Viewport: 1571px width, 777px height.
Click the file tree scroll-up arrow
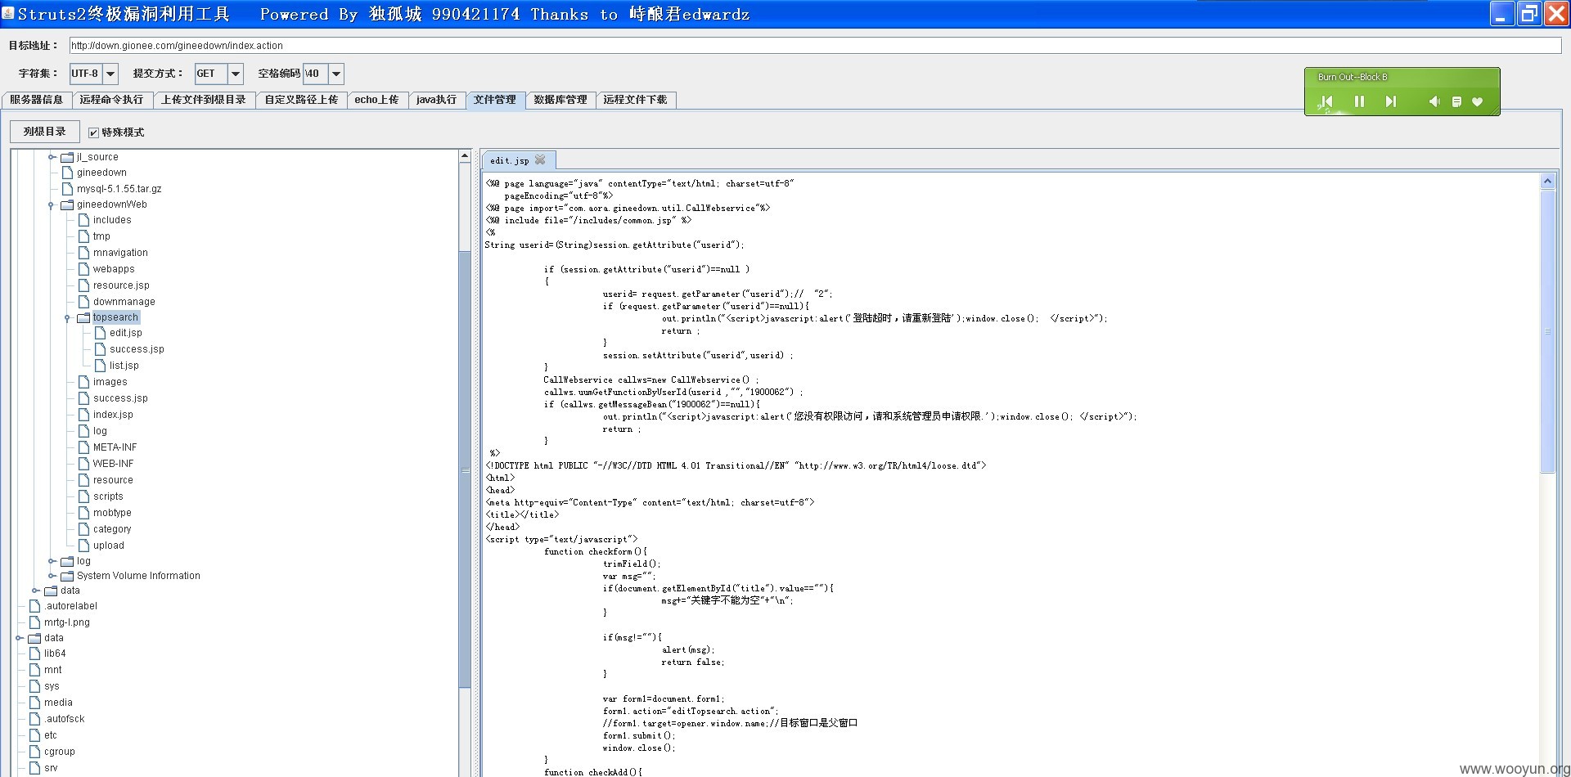click(465, 155)
